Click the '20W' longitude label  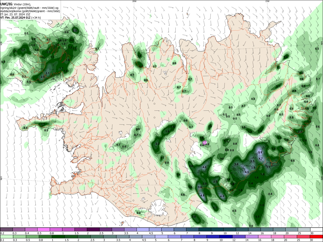(x=134, y=1)
